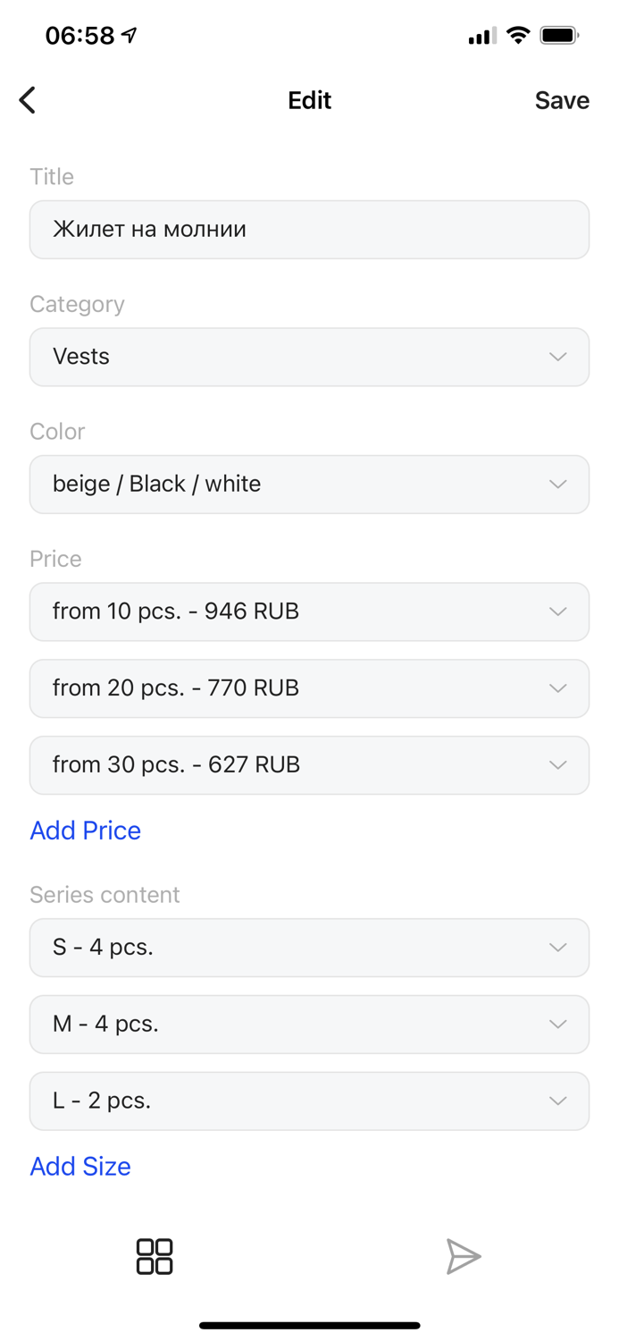Open the Category dropdown showing Vests

(309, 357)
